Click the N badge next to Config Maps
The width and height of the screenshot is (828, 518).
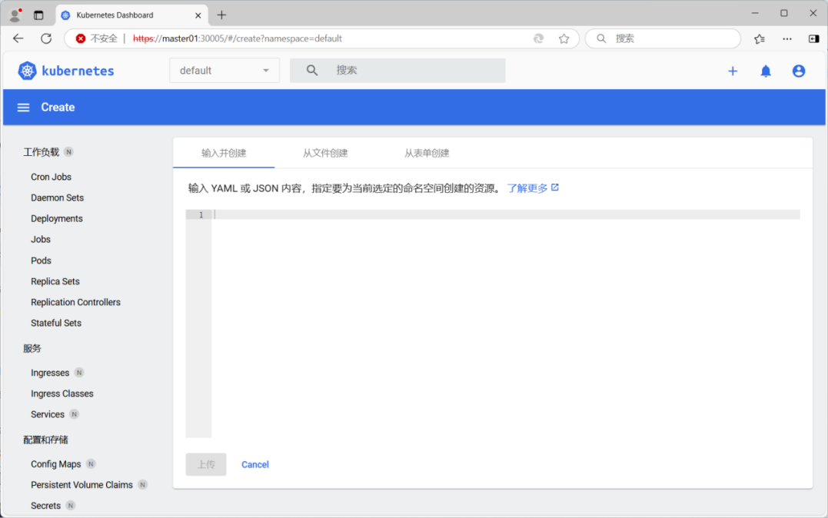[91, 463]
